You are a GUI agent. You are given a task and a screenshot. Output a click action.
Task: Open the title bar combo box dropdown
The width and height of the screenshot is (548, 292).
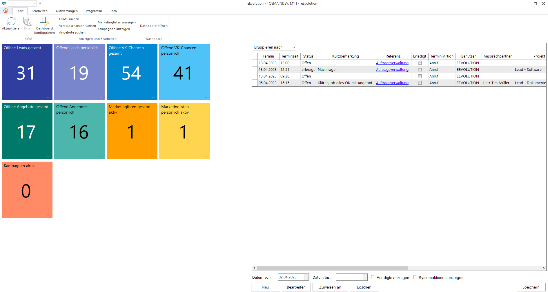(x=34, y=3)
